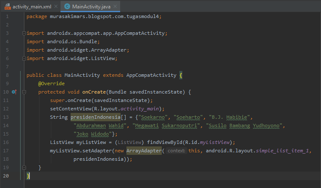Close the activity_main.xml tab

click(x=56, y=6)
